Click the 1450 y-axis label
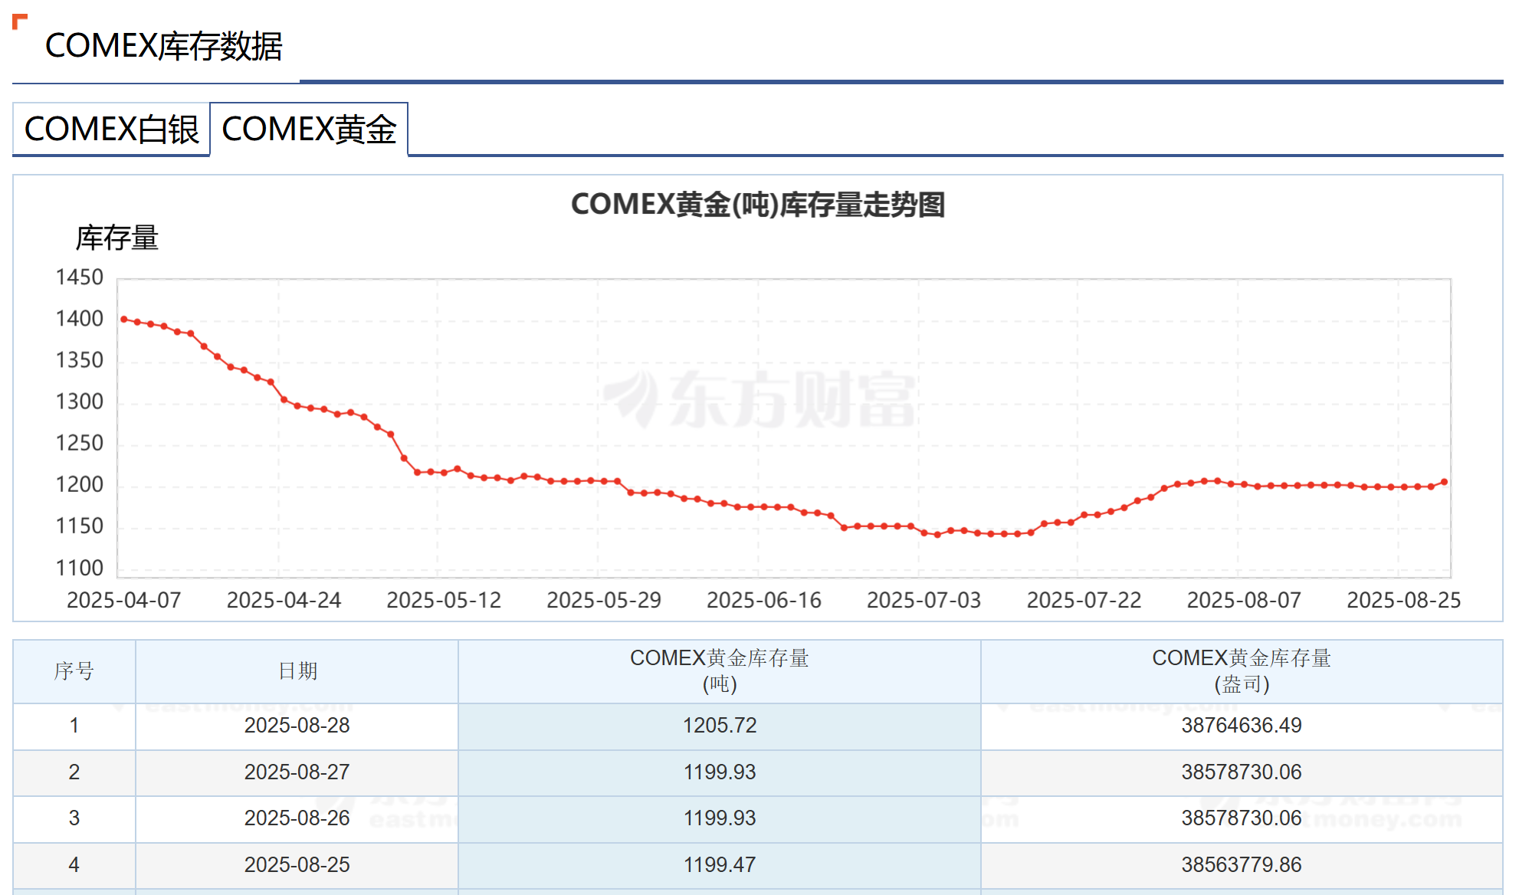Image resolution: width=1519 pixels, height=895 pixels. [x=79, y=277]
